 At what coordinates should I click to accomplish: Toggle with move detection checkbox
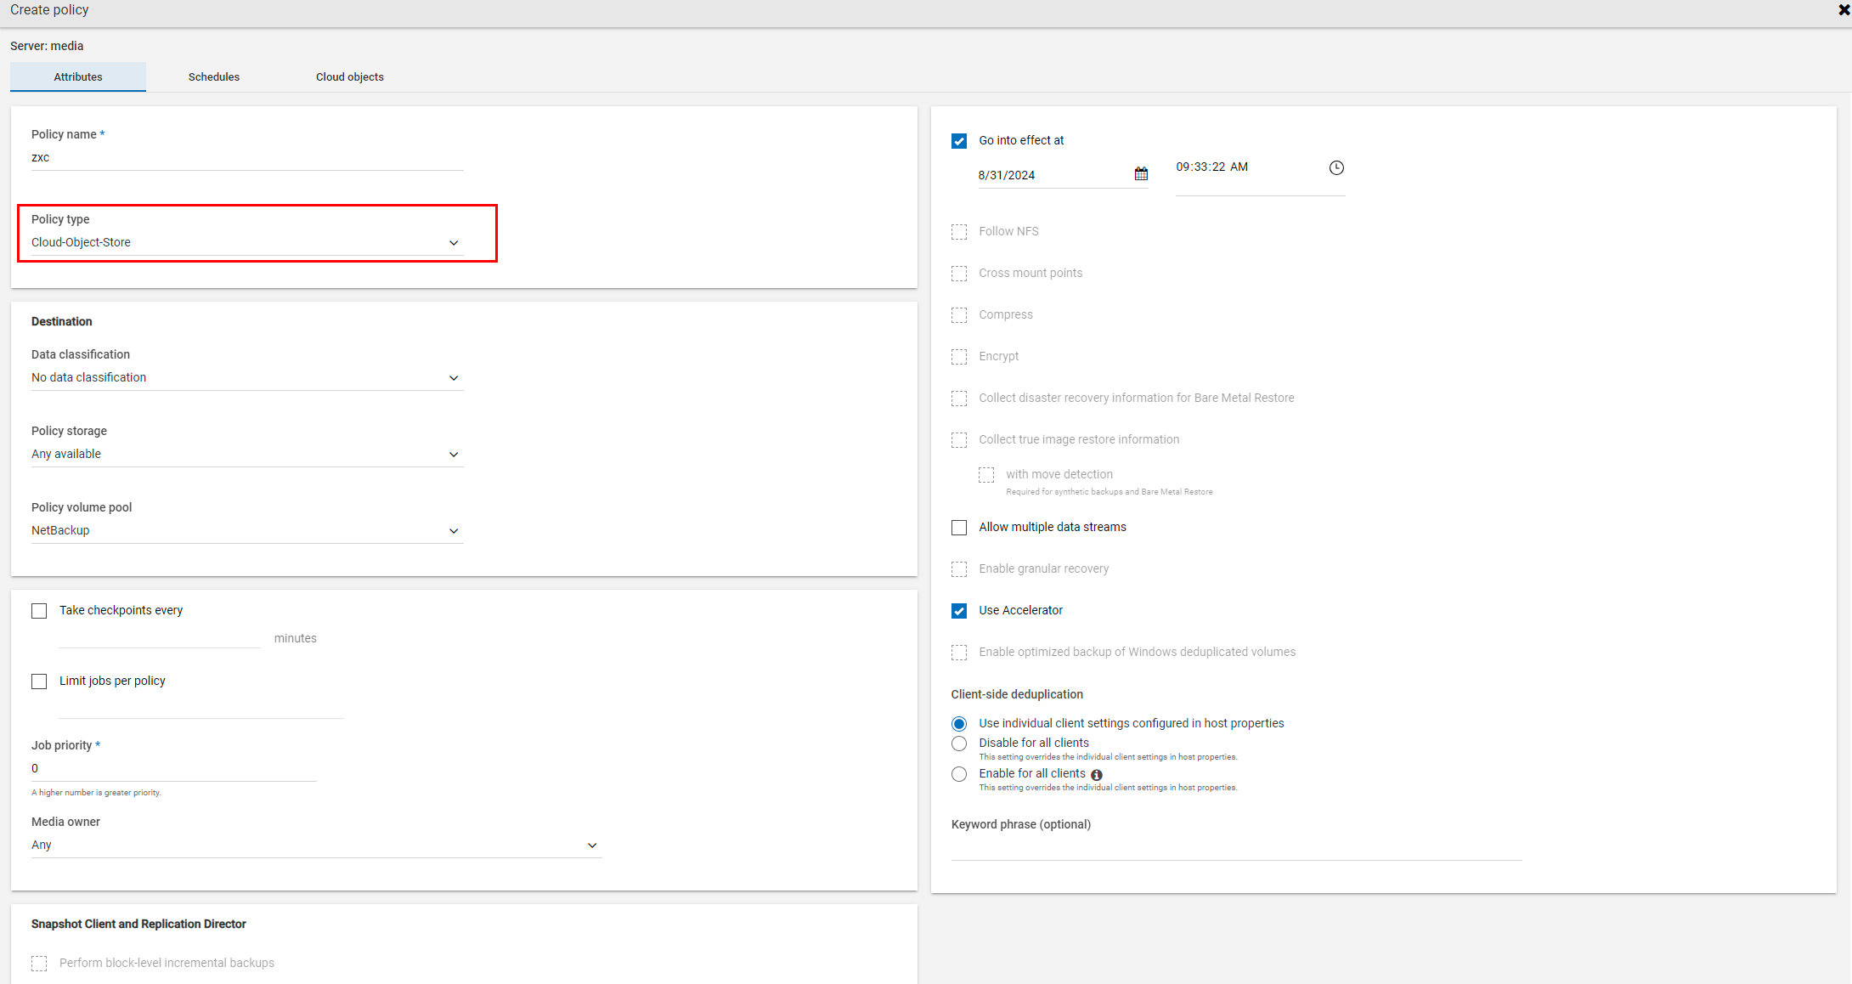tap(986, 475)
